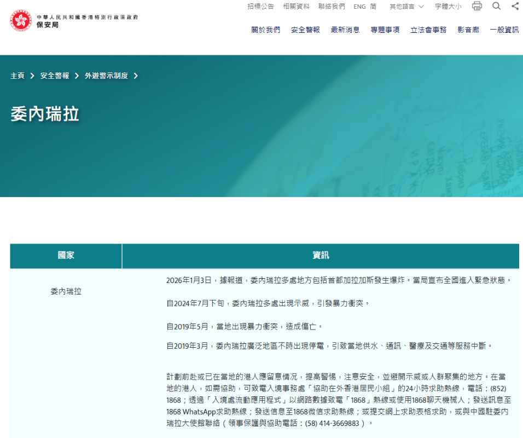
Task: Open the print icon to print this page
Action: [476, 6]
